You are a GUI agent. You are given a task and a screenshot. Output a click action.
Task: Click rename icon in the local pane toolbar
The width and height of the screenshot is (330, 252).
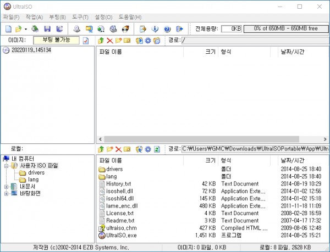pyautogui.click(x=127, y=149)
